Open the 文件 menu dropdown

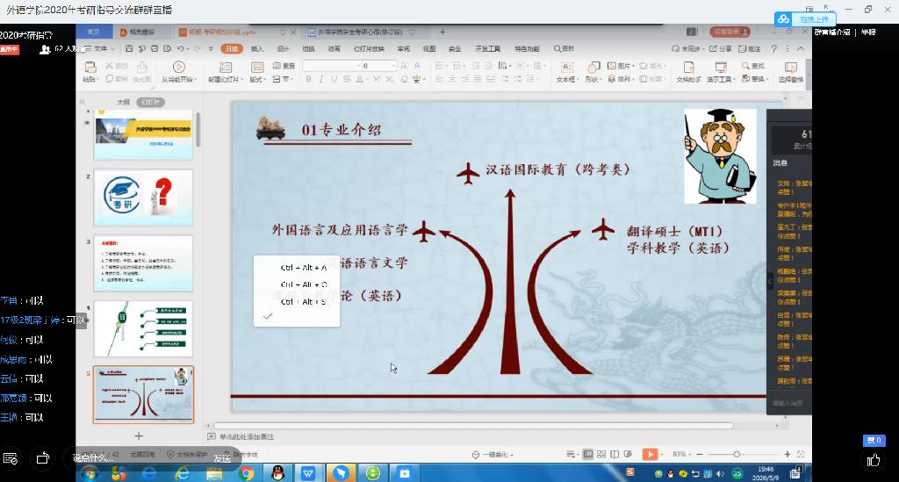click(x=98, y=48)
